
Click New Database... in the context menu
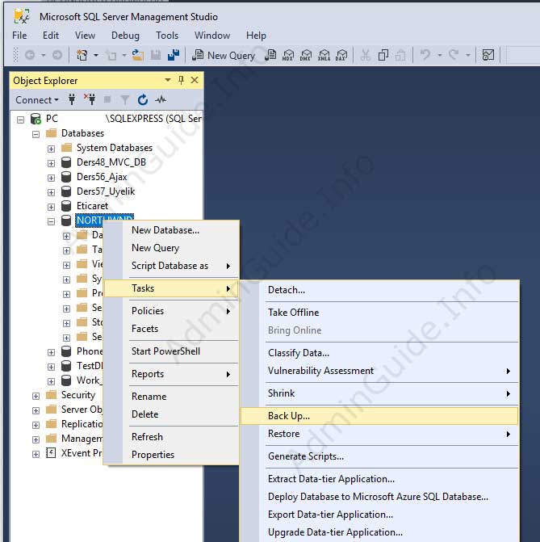click(171, 230)
